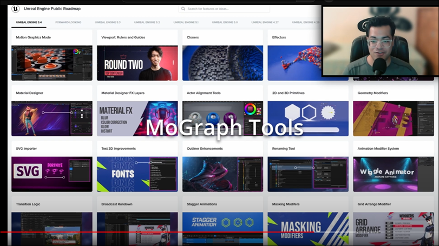The width and height of the screenshot is (439, 246).
Task: Switch to the Forward Looking tab
Action: [x=68, y=22]
